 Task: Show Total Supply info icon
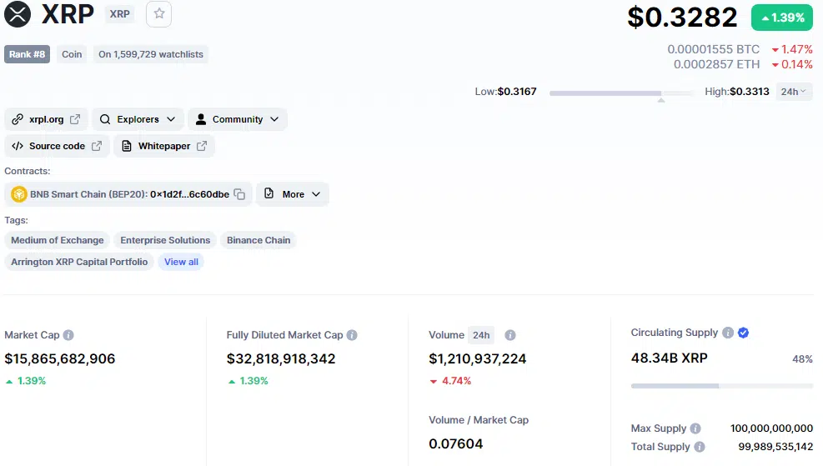[x=700, y=447]
